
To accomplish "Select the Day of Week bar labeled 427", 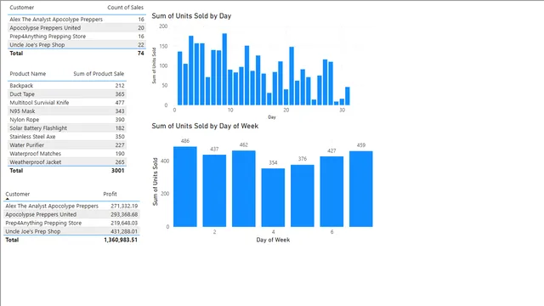I will 331,192.
